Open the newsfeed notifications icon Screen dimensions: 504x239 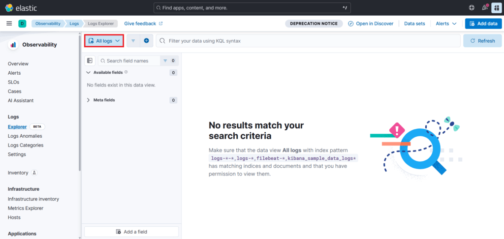(x=485, y=8)
